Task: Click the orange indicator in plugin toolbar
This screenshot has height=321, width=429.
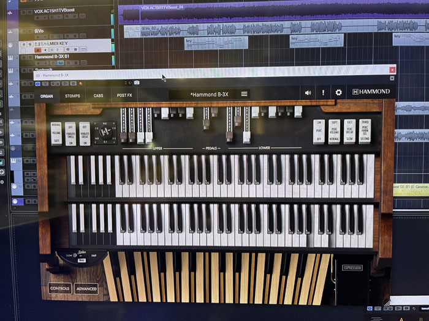Action: 80,84
